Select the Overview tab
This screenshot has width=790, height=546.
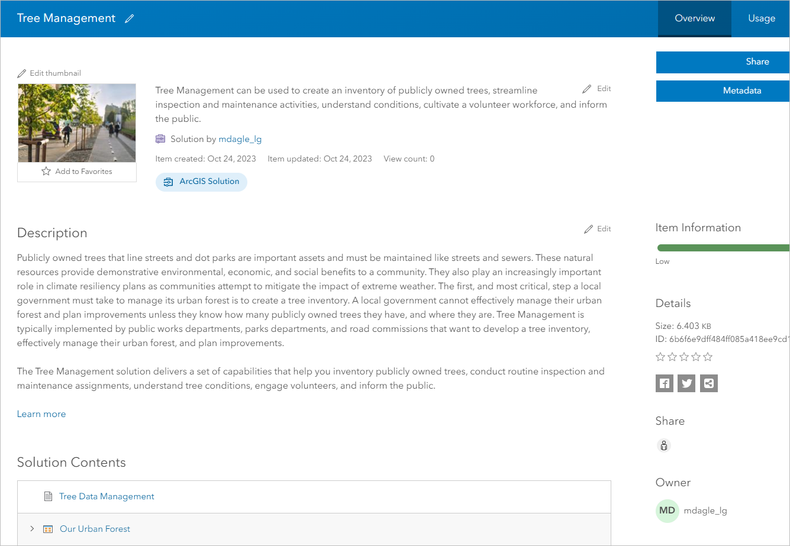695,18
